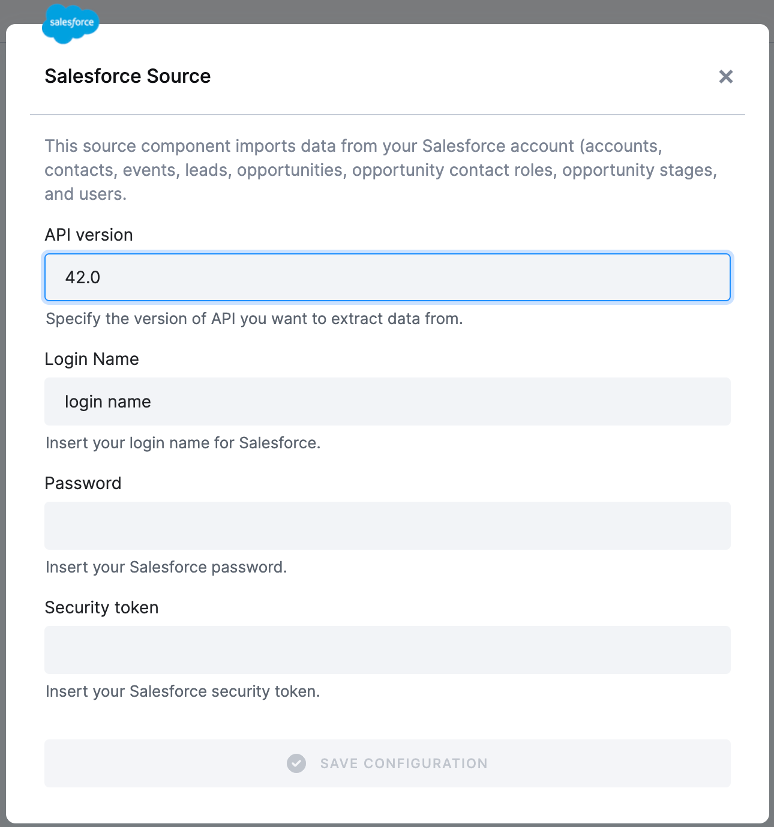Image resolution: width=774 pixels, height=827 pixels.
Task: Select the placeholder text login name
Action: point(107,401)
